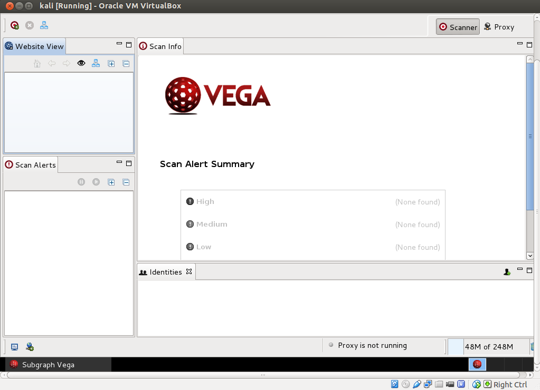Switch to the Scan Info tab

[160, 46]
